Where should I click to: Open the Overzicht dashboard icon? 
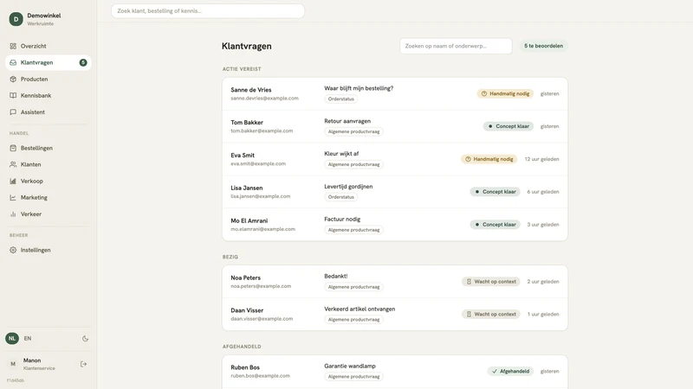point(13,46)
